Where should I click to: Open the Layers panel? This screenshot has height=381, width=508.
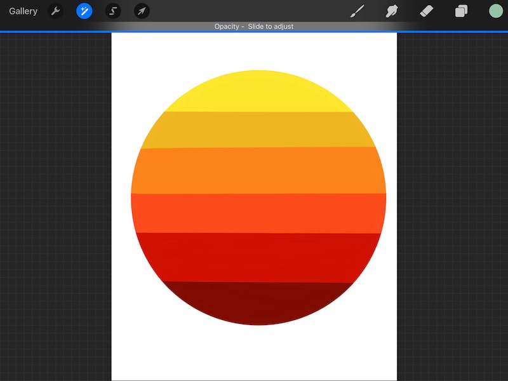[x=460, y=11]
